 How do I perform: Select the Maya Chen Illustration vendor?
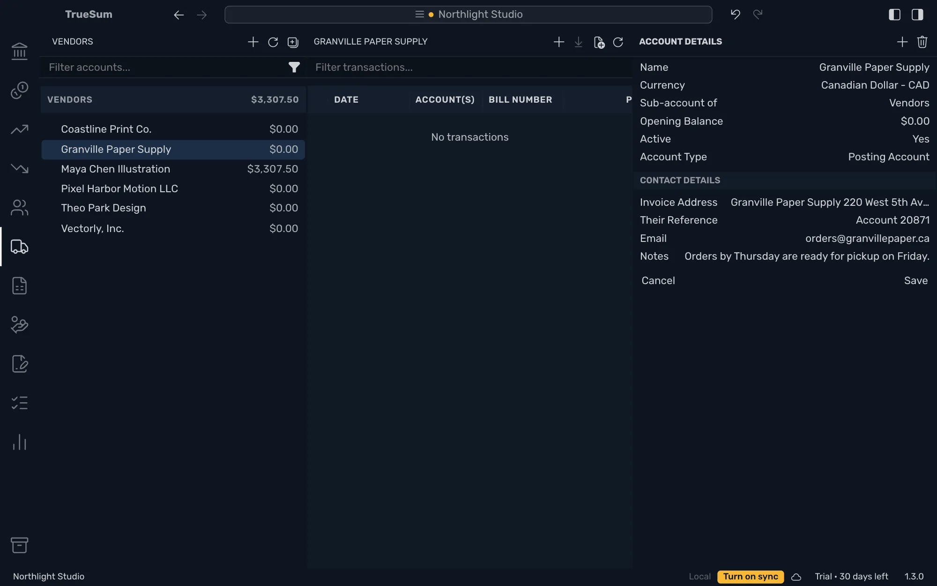click(173, 169)
